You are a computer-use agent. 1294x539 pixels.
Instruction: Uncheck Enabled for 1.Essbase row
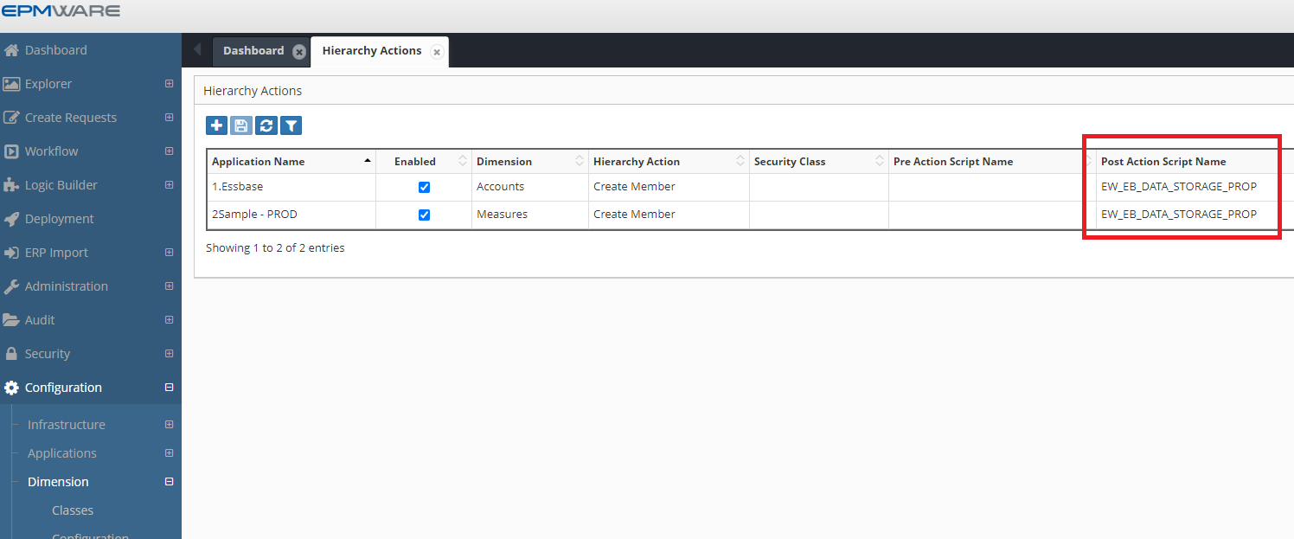click(x=424, y=187)
